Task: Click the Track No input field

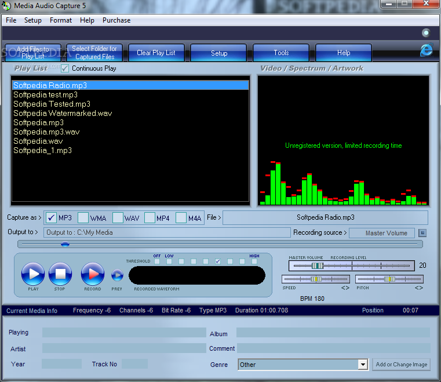Action: coord(134,363)
